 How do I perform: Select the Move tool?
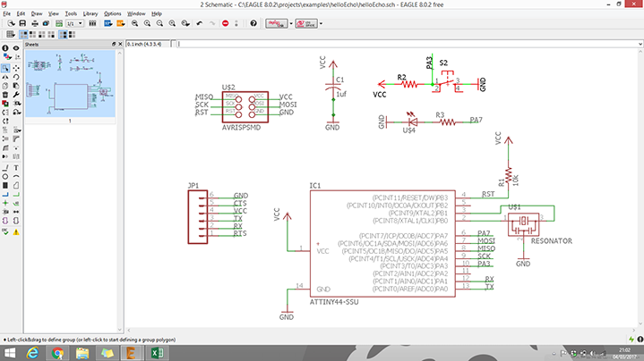(16, 68)
